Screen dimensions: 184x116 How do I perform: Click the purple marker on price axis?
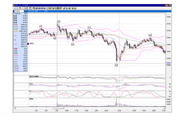[28, 44]
